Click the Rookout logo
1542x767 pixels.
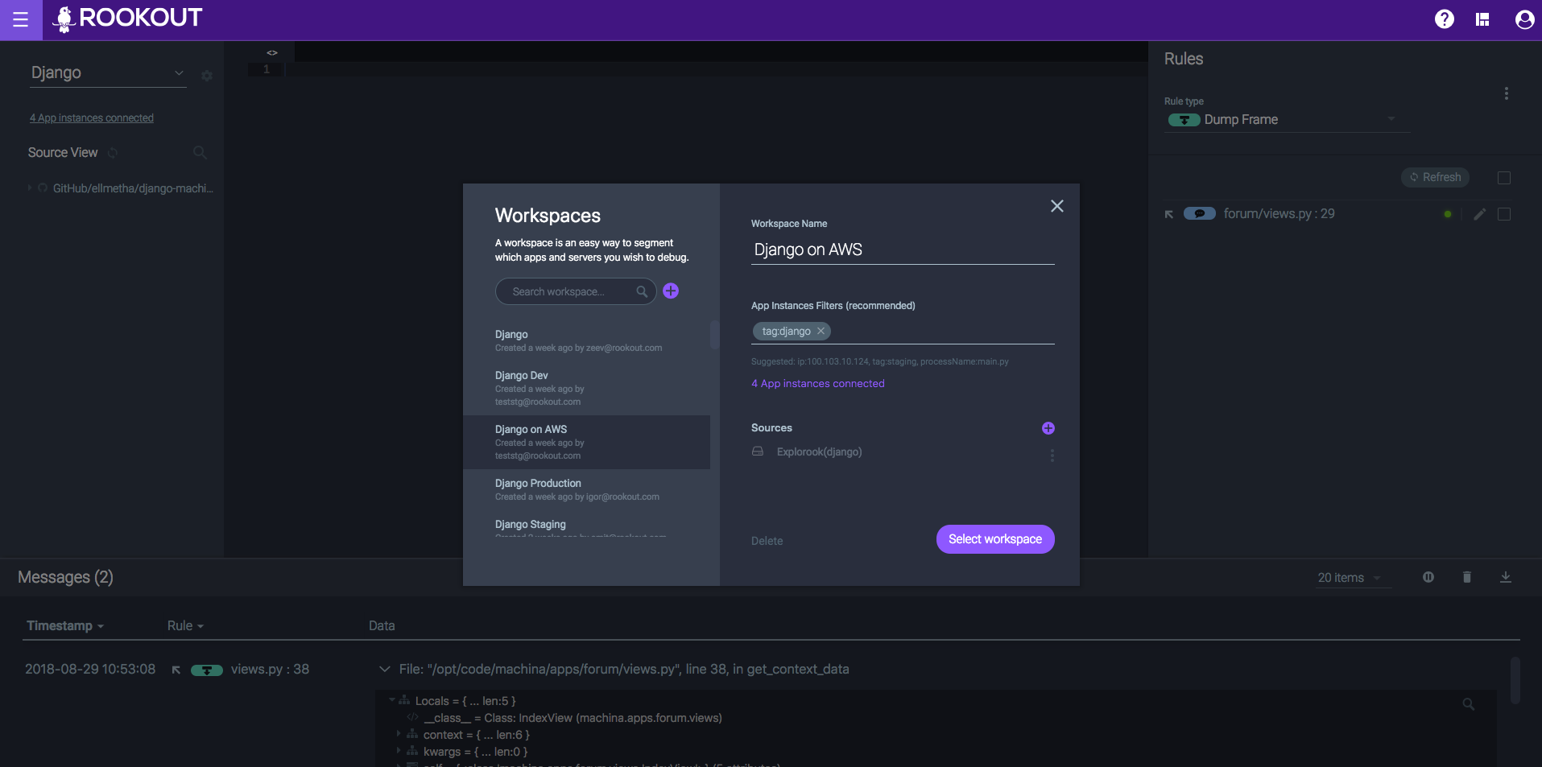pyautogui.click(x=126, y=19)
